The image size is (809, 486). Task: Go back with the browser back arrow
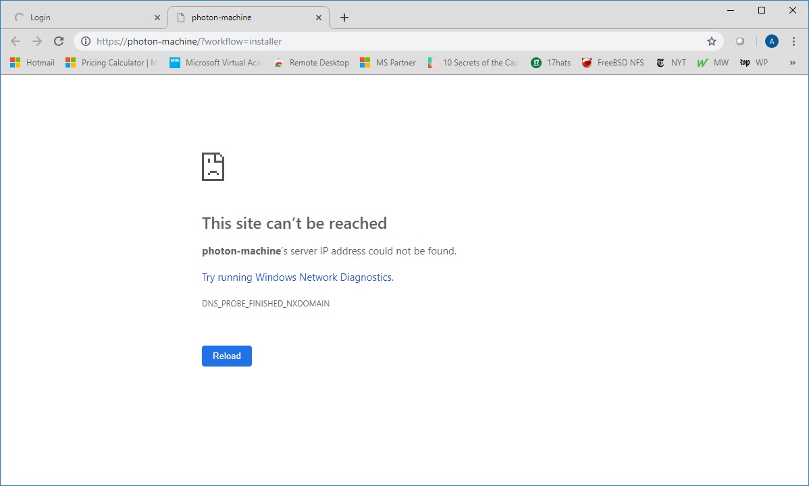pos(16,41)
